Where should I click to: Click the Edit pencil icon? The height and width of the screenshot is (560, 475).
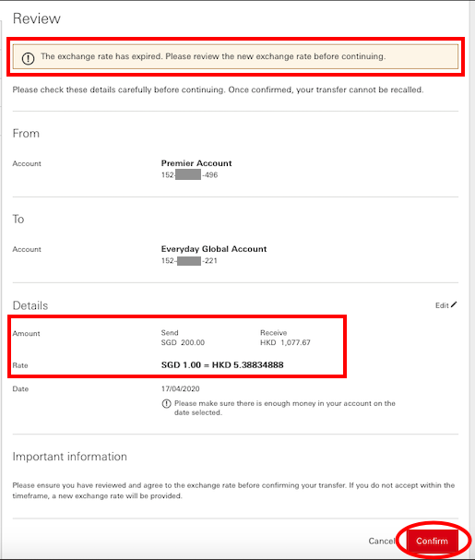[x=454, y=304]
